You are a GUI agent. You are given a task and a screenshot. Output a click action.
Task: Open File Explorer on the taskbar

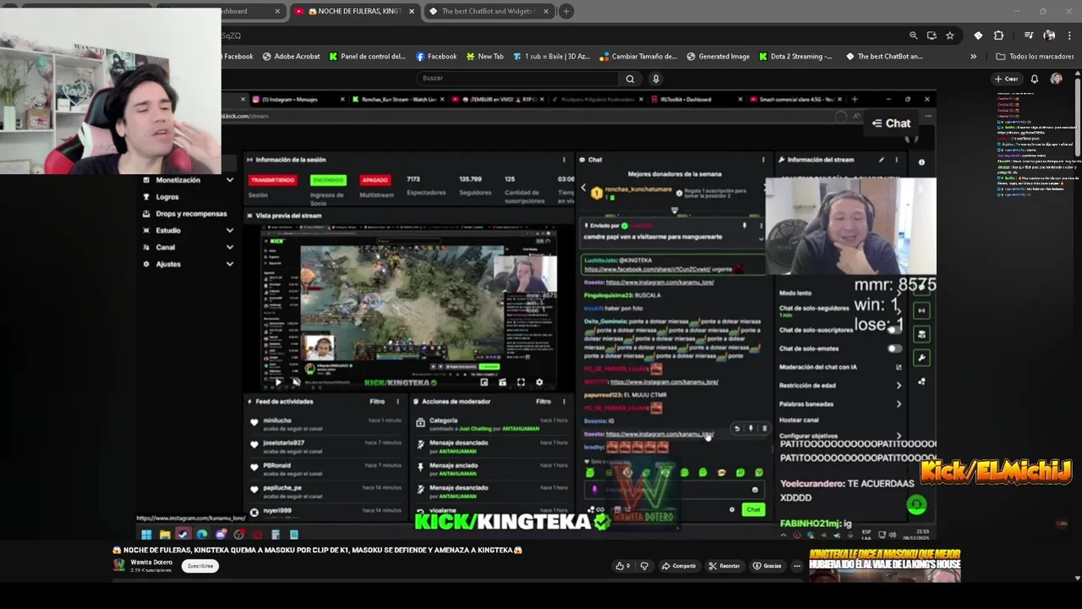[164, 535]
